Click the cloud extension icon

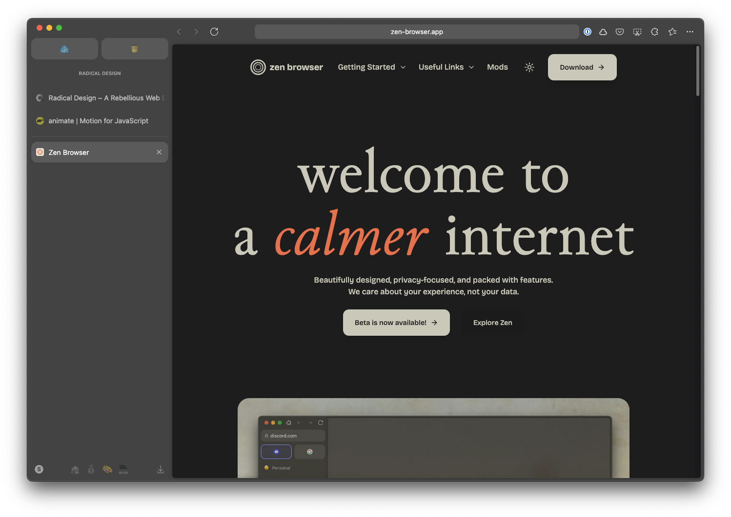tap(603, 32)
